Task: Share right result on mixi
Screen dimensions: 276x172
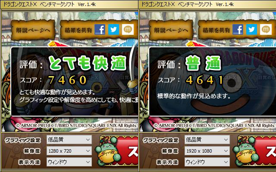Action: (266, 30)
